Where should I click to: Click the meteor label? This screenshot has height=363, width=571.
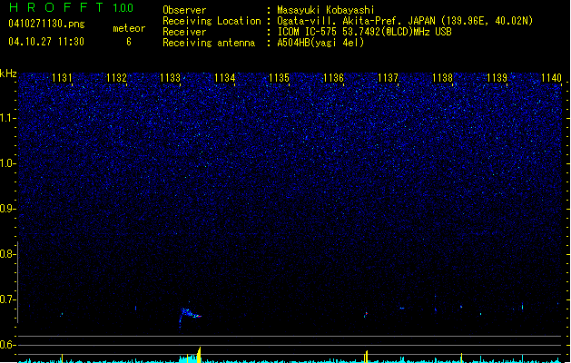(129, 28)
